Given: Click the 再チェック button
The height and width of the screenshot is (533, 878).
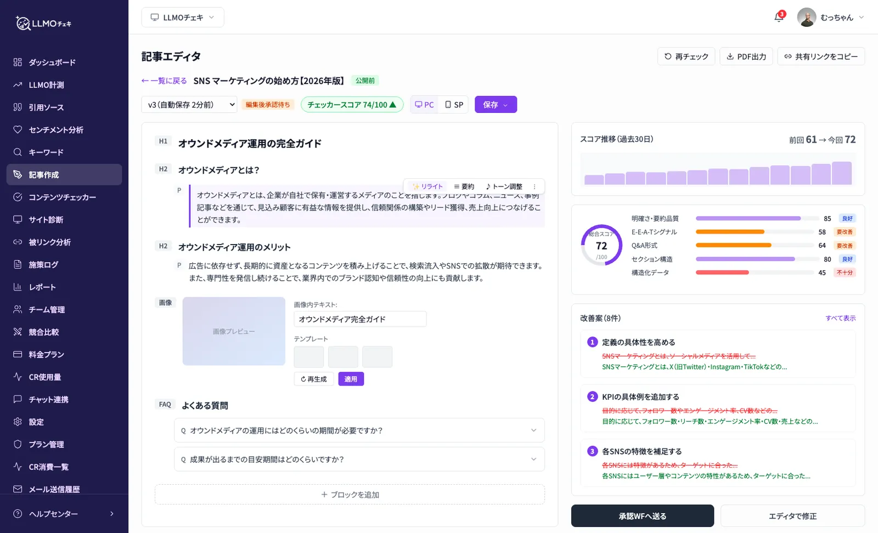Looking at the screenshot, I should (x=686, y=56).
